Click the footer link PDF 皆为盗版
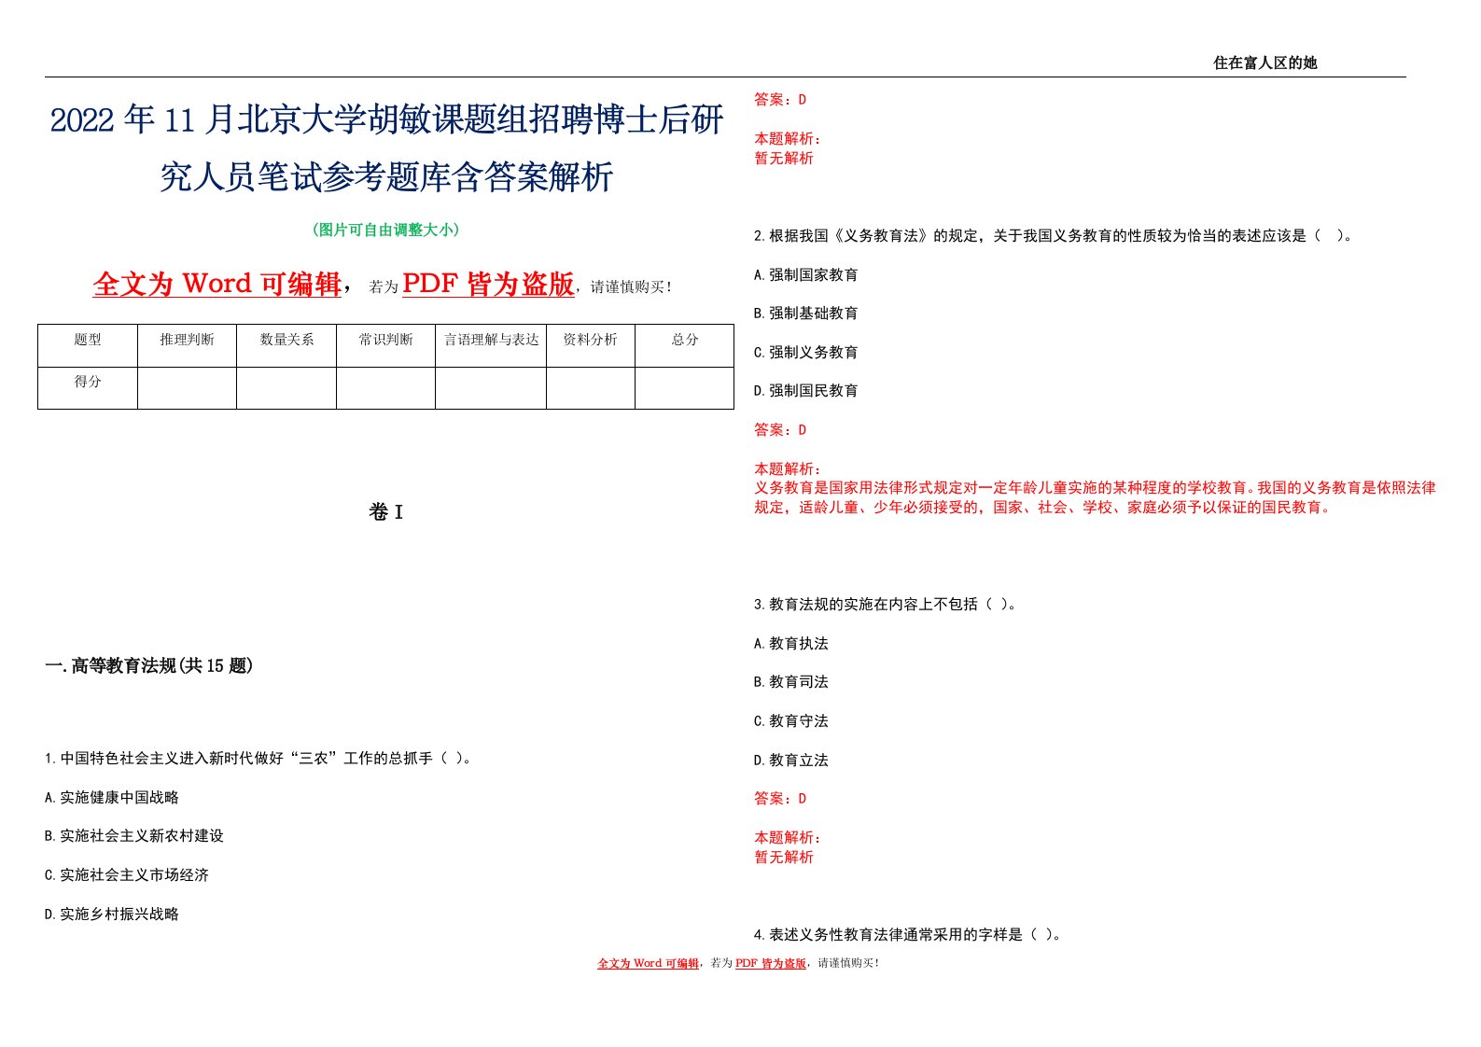The height and width of the screenshot is (1047, 1481). click(771, 964)
